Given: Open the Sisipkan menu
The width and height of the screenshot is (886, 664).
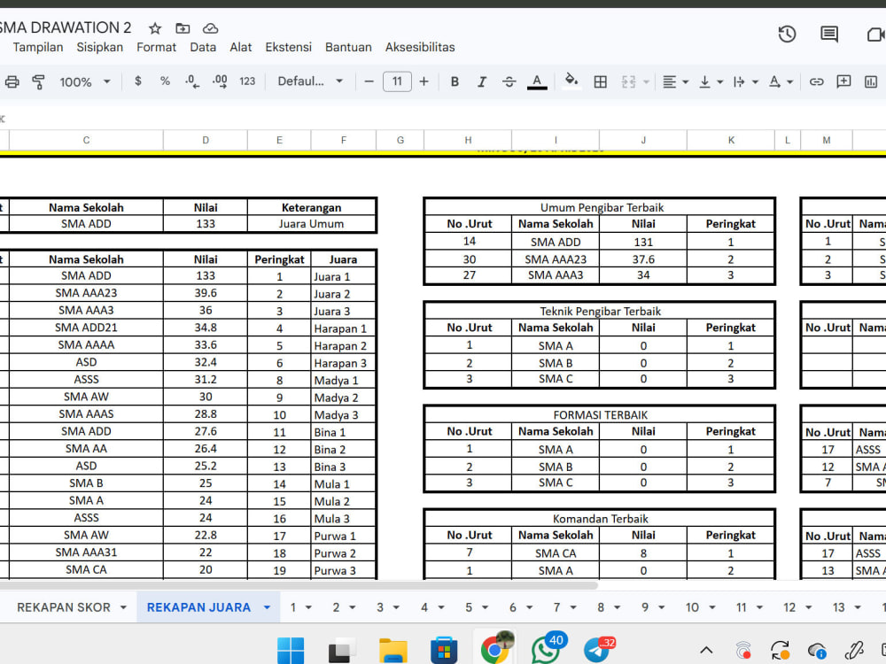Looking at the screenshot, I should (99, 48).
